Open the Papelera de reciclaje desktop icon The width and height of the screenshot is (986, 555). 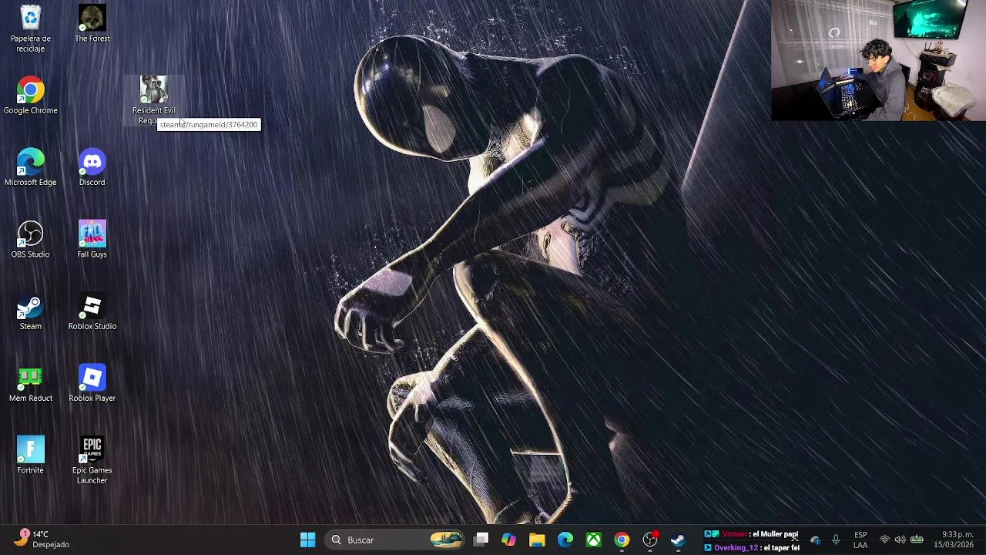[x=30, y=29]
